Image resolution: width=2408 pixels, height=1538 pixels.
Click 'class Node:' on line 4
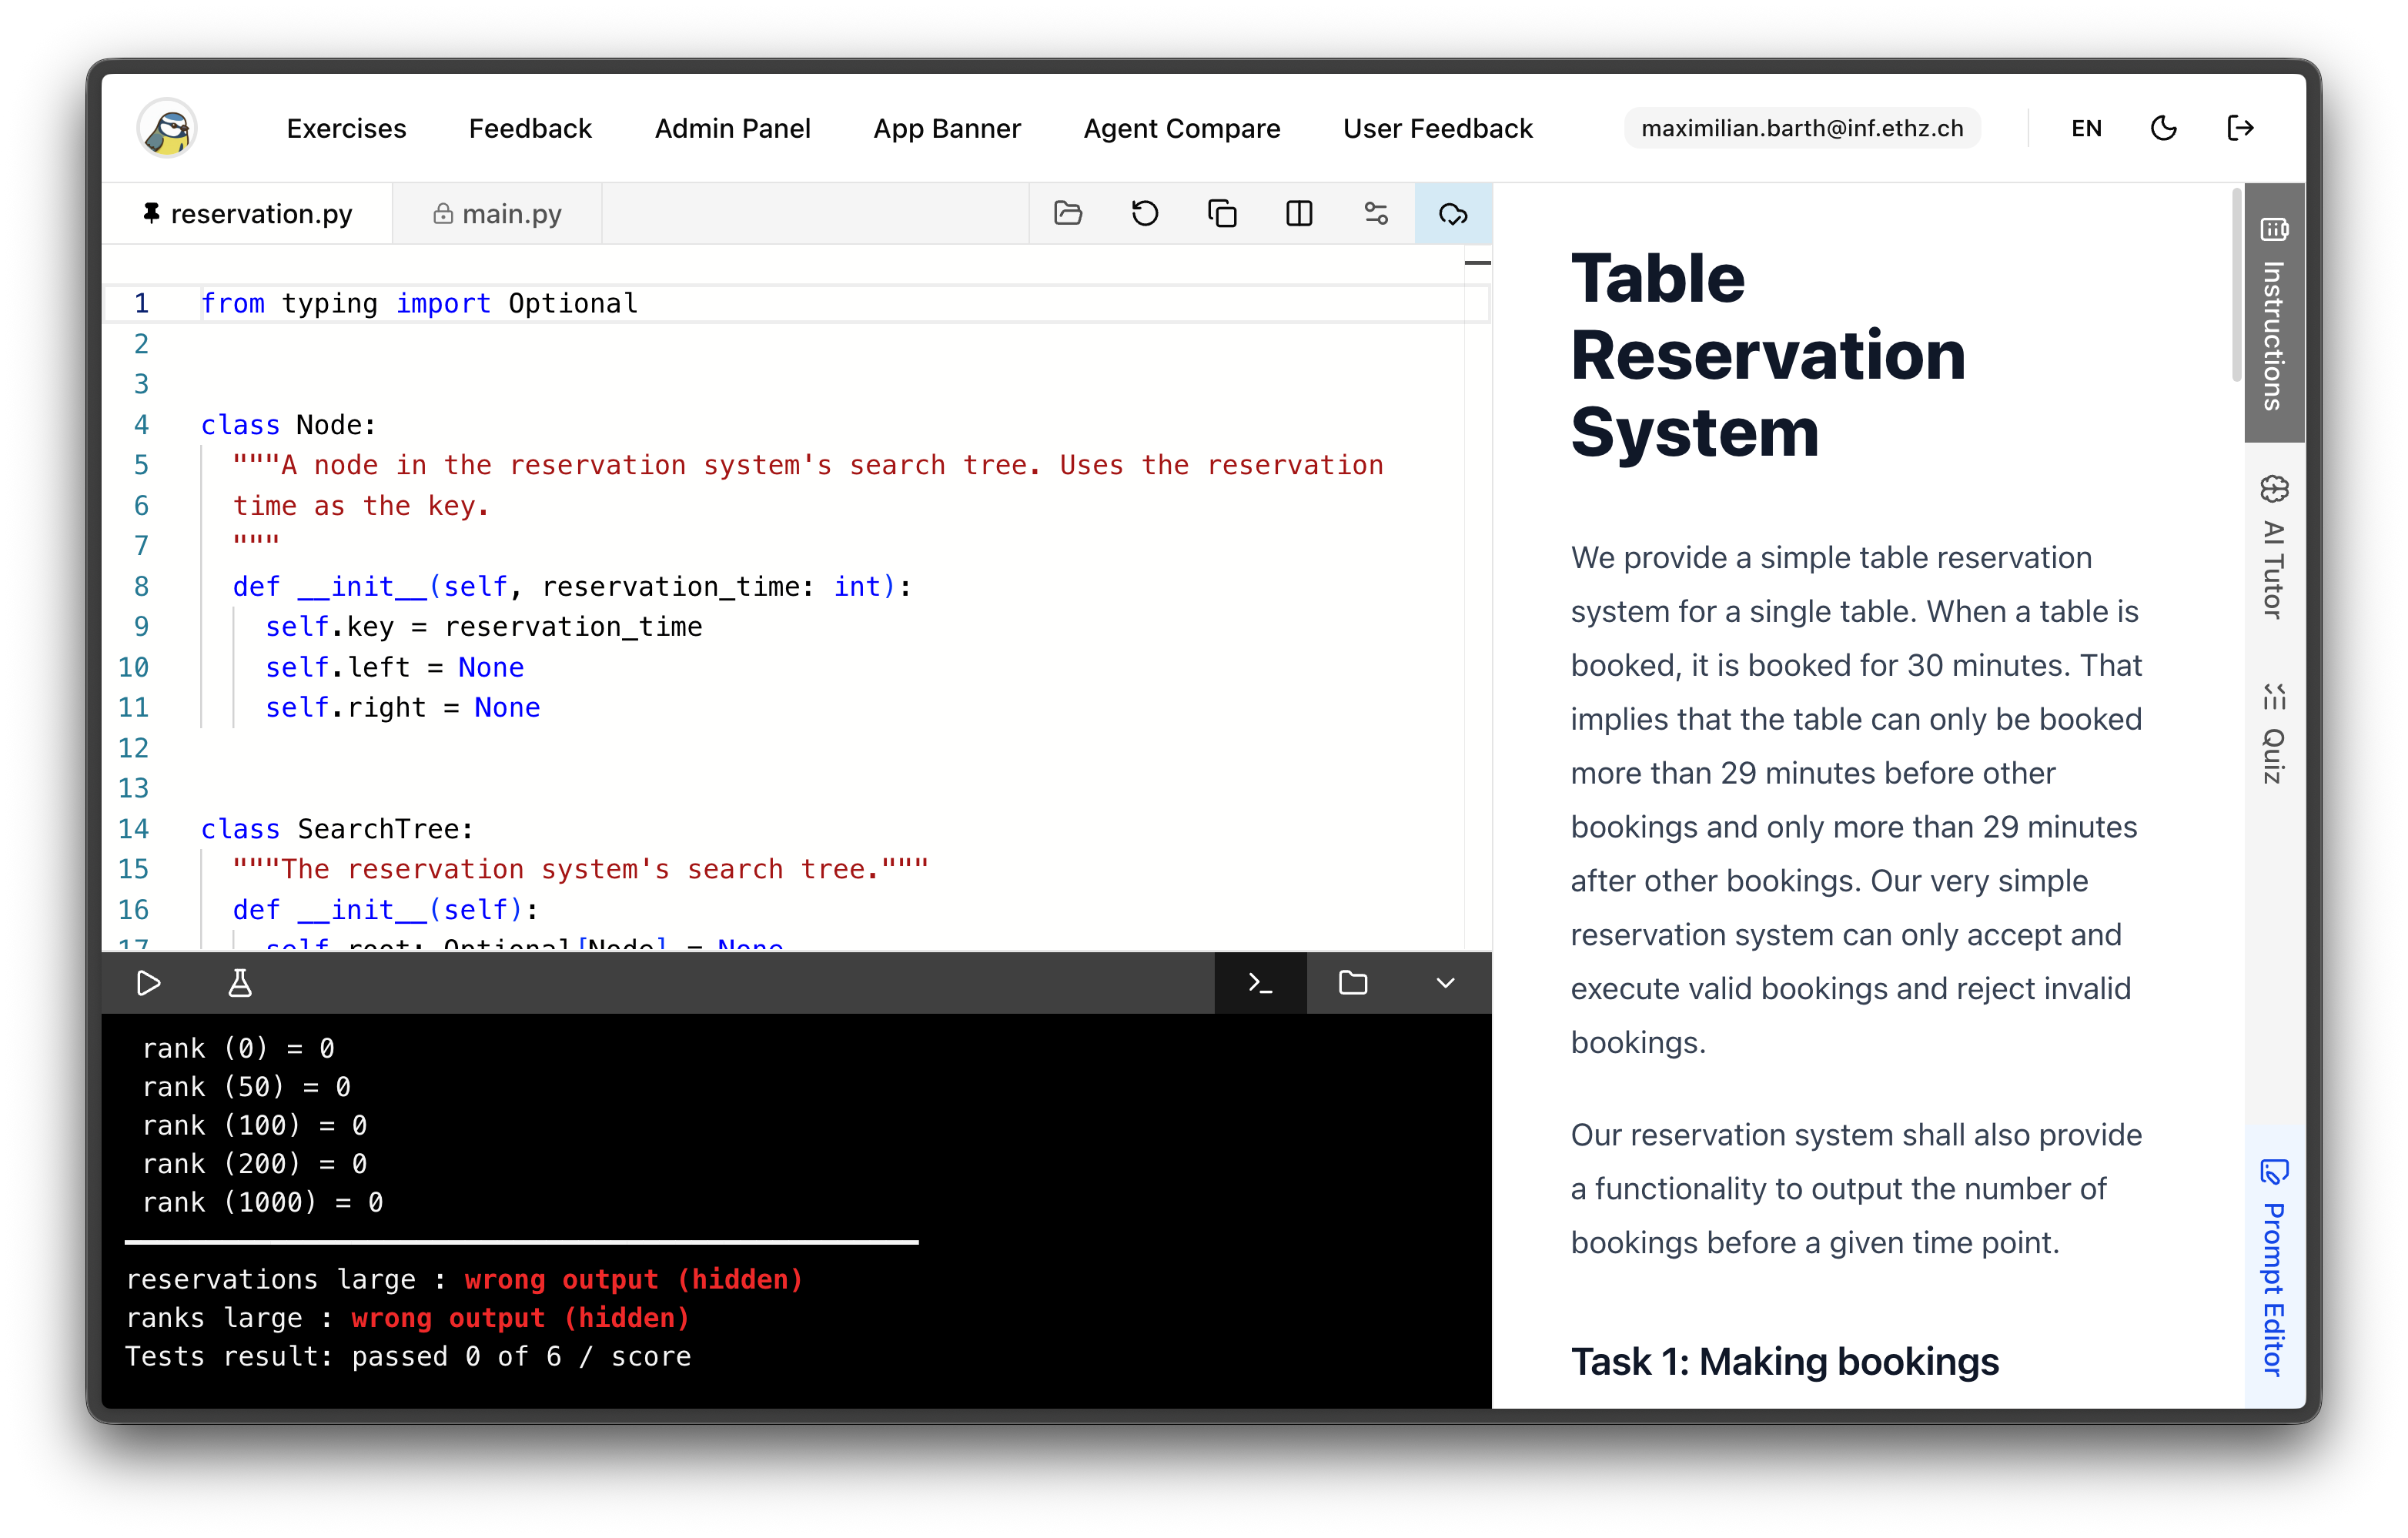click(289, 424)
